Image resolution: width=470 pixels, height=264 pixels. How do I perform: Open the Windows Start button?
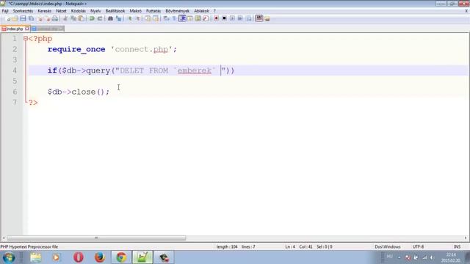[9, 257]
